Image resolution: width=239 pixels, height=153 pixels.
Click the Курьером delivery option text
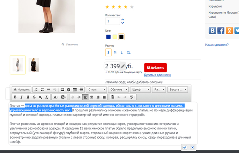215,6
